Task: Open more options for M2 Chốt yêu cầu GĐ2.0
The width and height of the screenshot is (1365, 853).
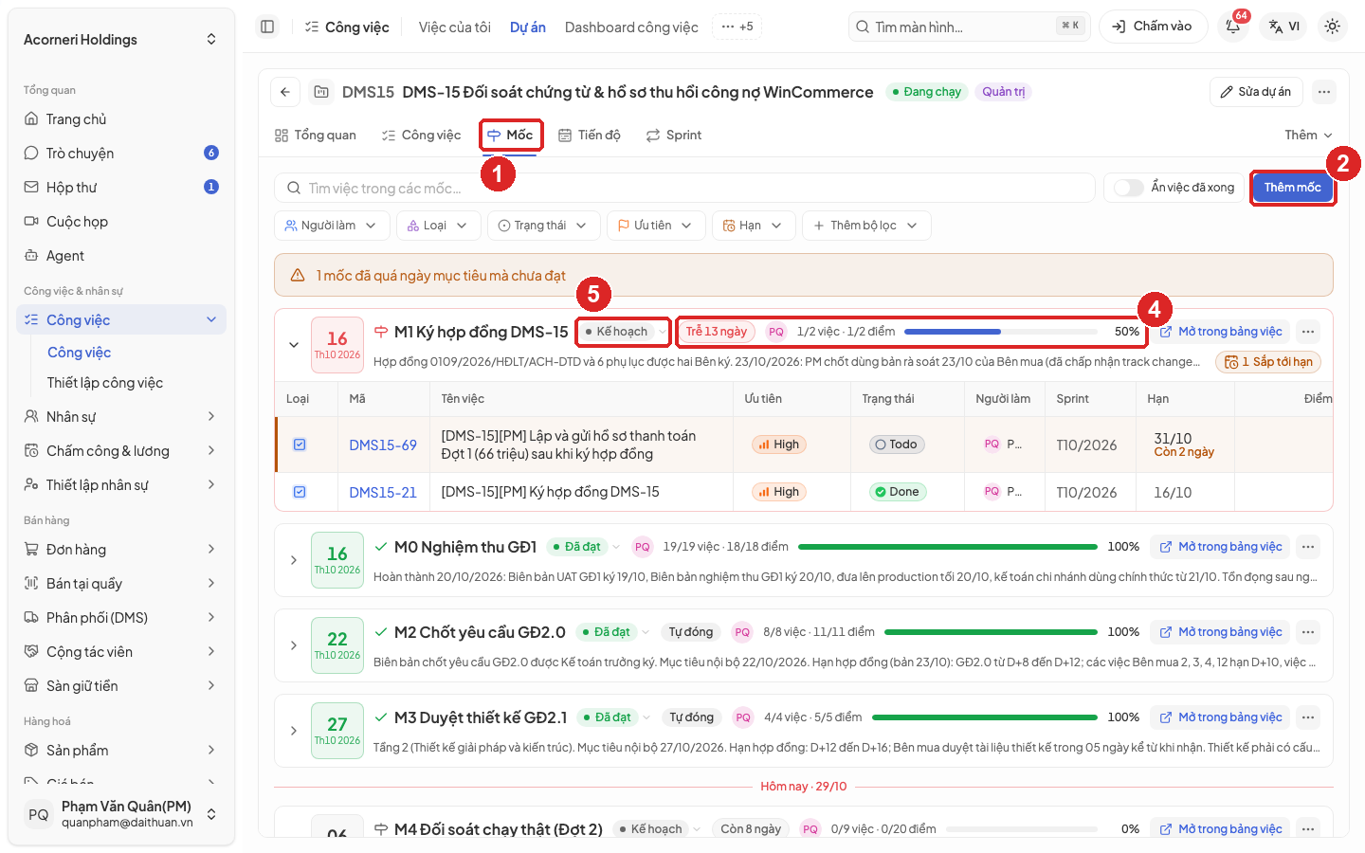Action: 1308,632
